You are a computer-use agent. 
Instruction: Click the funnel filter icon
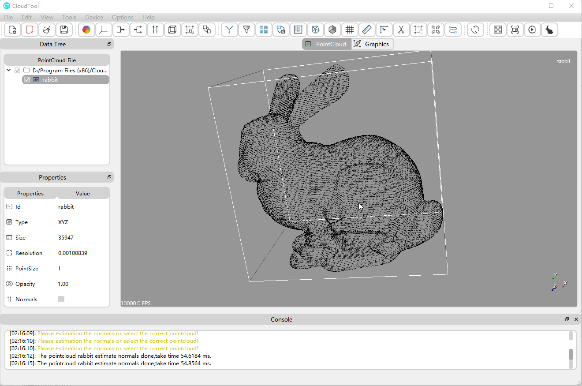246,30
